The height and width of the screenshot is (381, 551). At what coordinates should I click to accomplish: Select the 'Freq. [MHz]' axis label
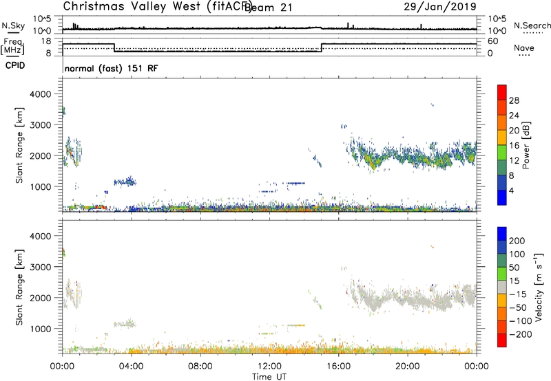point(12,47)
